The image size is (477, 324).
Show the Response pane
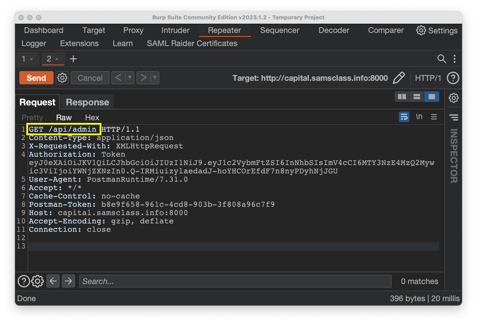[87, 102]
